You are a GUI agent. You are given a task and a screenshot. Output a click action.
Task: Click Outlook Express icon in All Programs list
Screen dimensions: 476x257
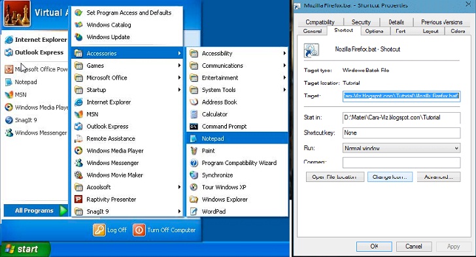pos(78,127)
